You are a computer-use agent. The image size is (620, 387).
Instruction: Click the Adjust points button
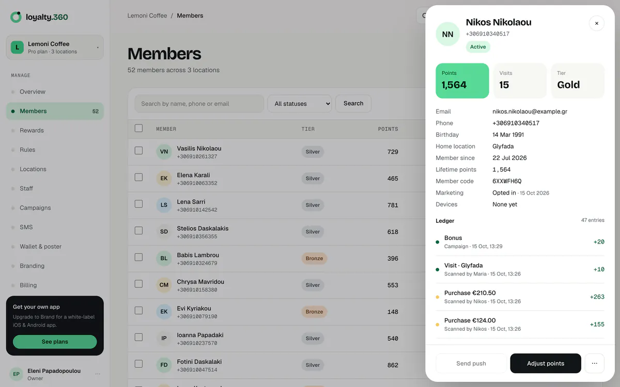[x=546, y=363]
